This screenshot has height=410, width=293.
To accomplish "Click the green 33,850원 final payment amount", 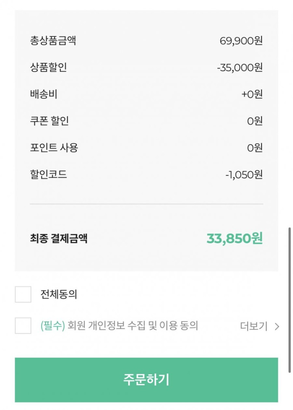I will pos(234,239).
